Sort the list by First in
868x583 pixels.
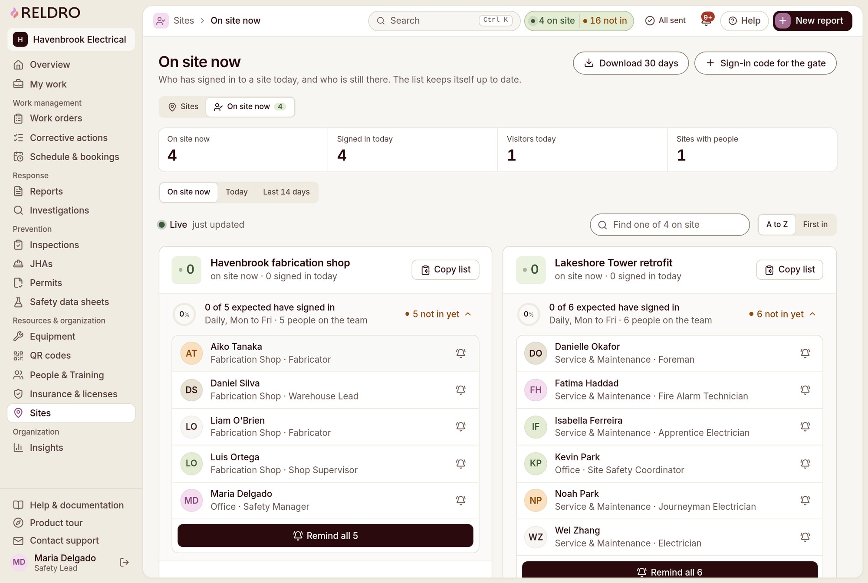[x=815, y=224]
